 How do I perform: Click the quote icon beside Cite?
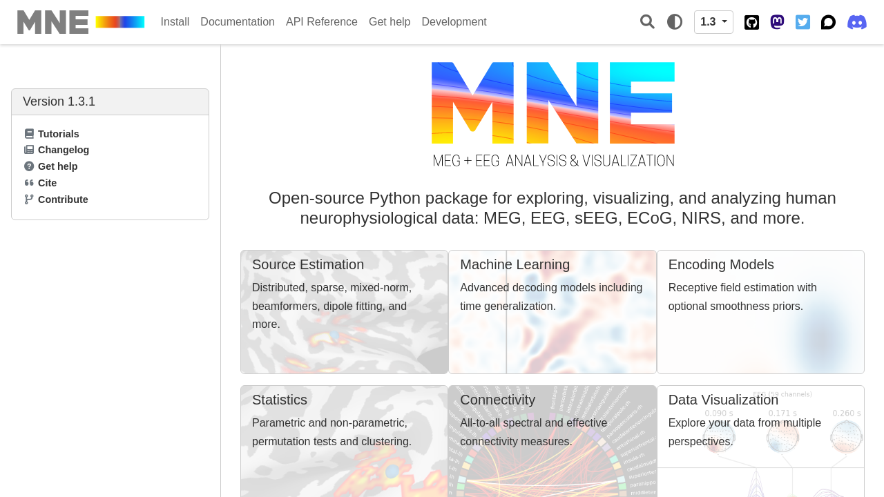pyautogui.click(x=29, y=183)
